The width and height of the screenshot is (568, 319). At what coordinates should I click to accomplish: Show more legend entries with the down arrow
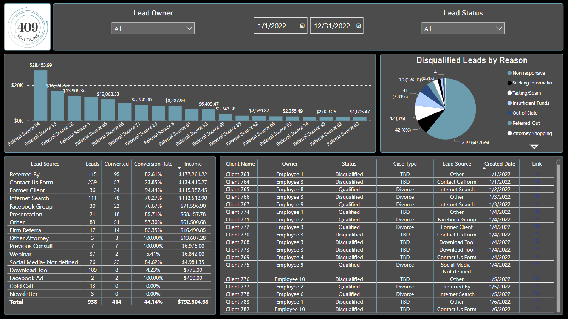pos(534,147)
